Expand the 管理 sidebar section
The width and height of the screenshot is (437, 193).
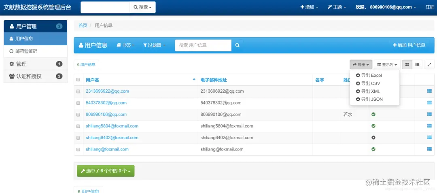coord(35,64)
